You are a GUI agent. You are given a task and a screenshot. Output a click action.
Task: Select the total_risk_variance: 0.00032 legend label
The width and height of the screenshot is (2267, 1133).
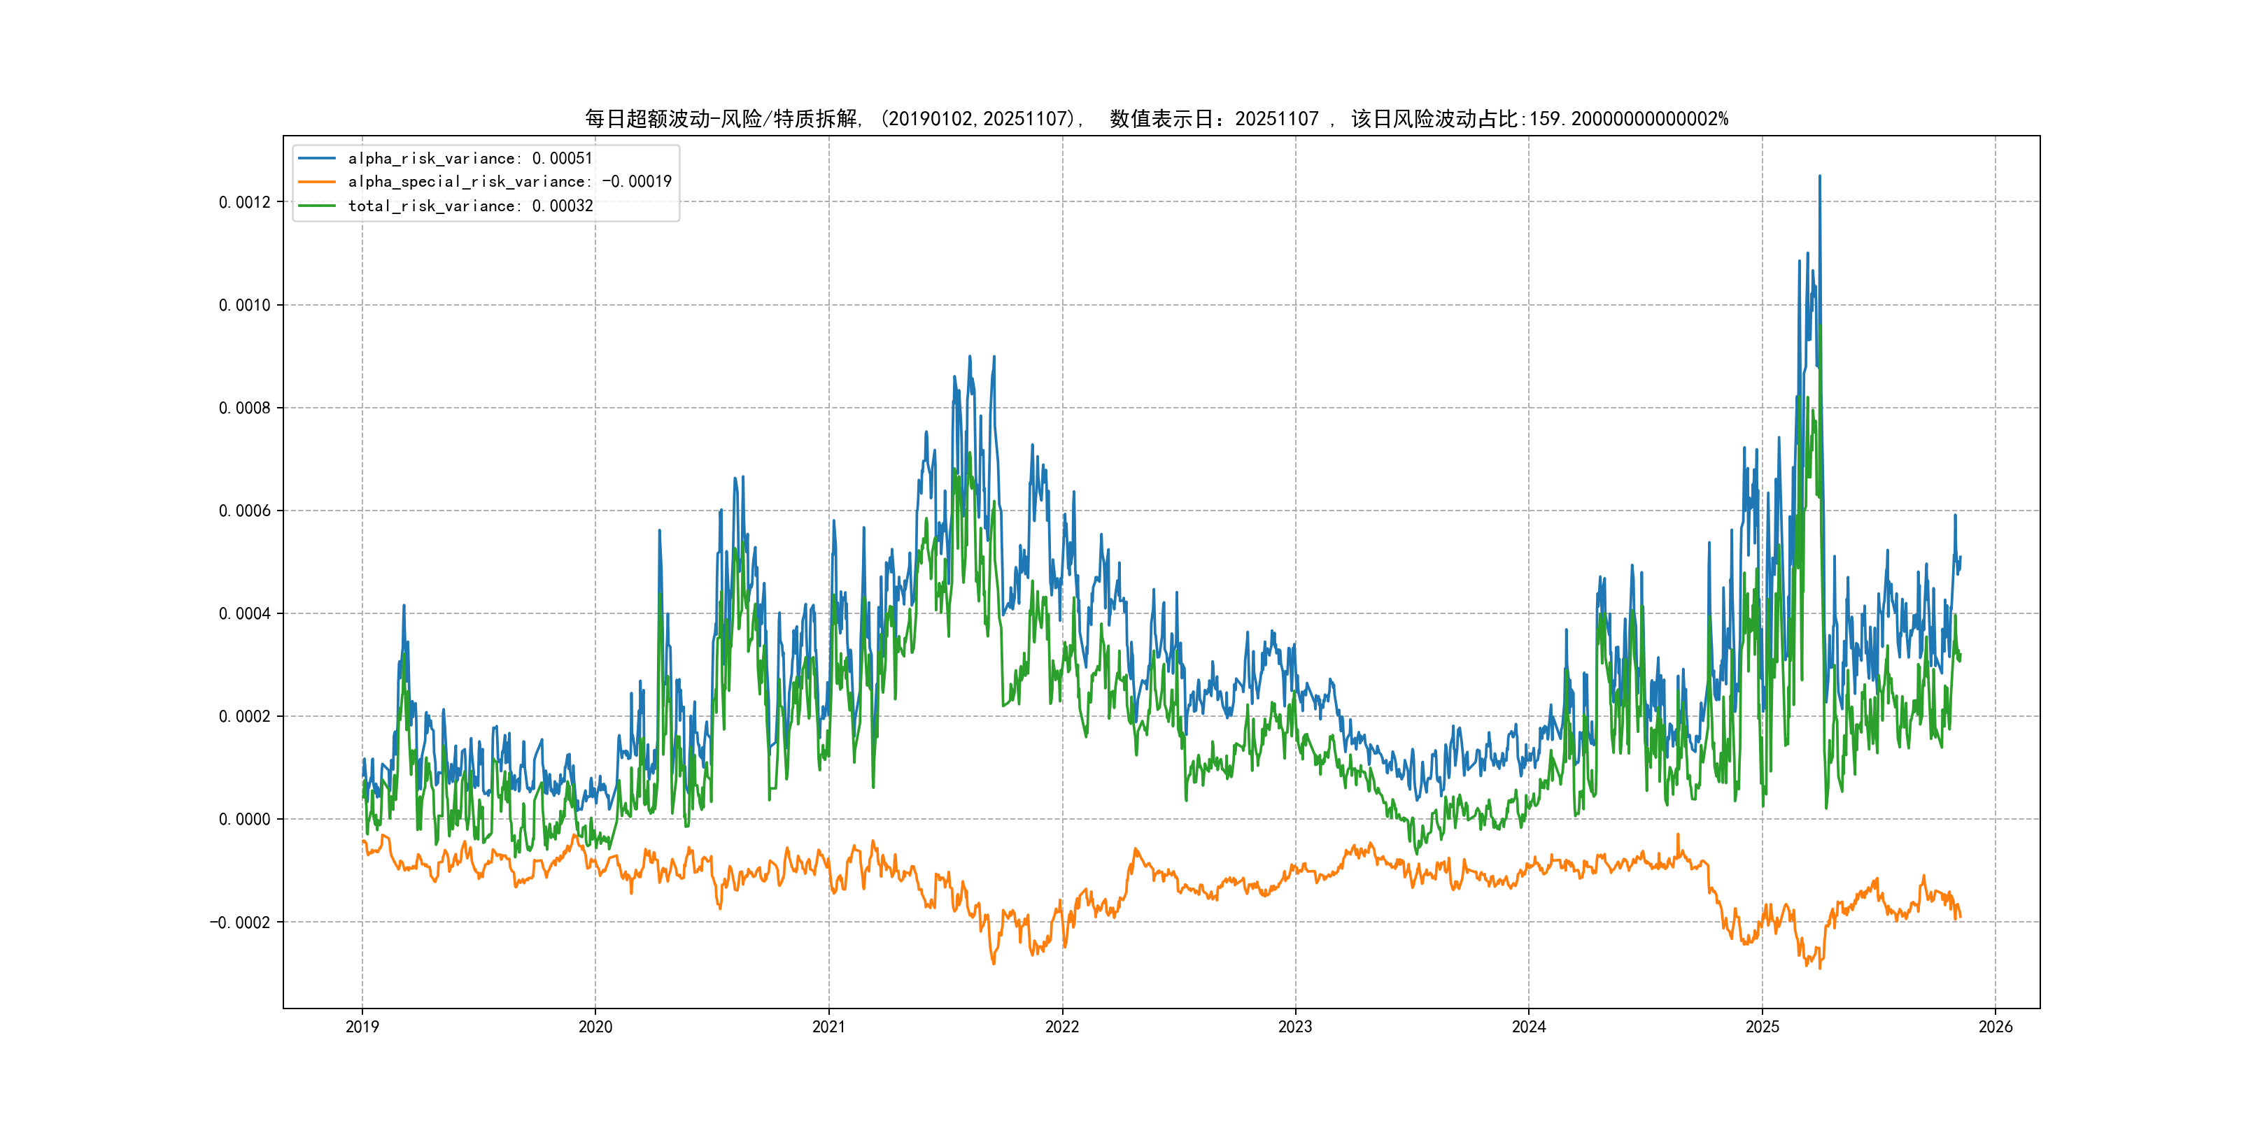[x=470, y=206]
